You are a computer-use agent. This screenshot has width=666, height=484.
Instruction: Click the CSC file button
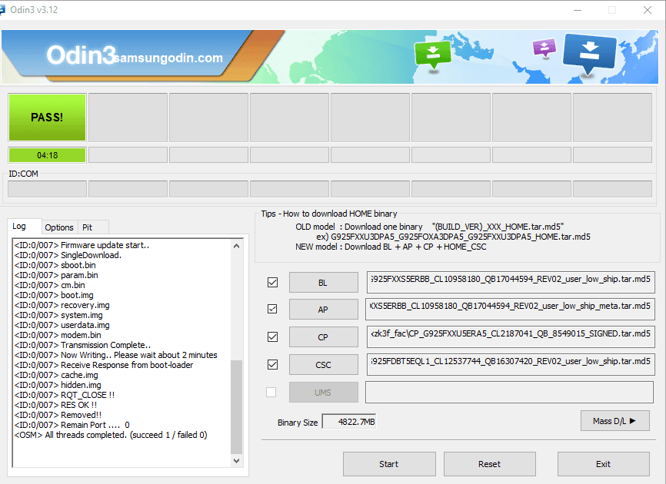pyautogui.click(x=323, y=365)
